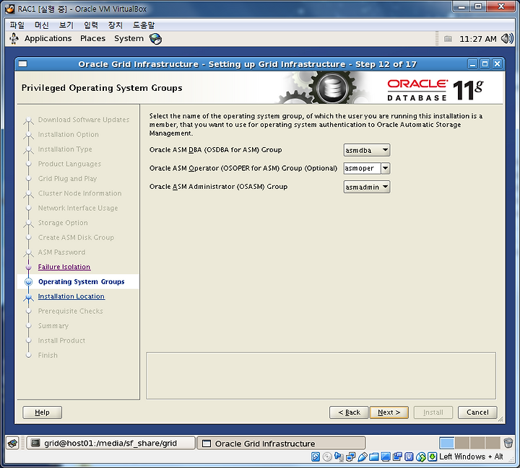Image resolution: width=520 pixels, height=468 pixels.
Task: Click the Download Software Updates step text
Action: click(x=84, y=120)
